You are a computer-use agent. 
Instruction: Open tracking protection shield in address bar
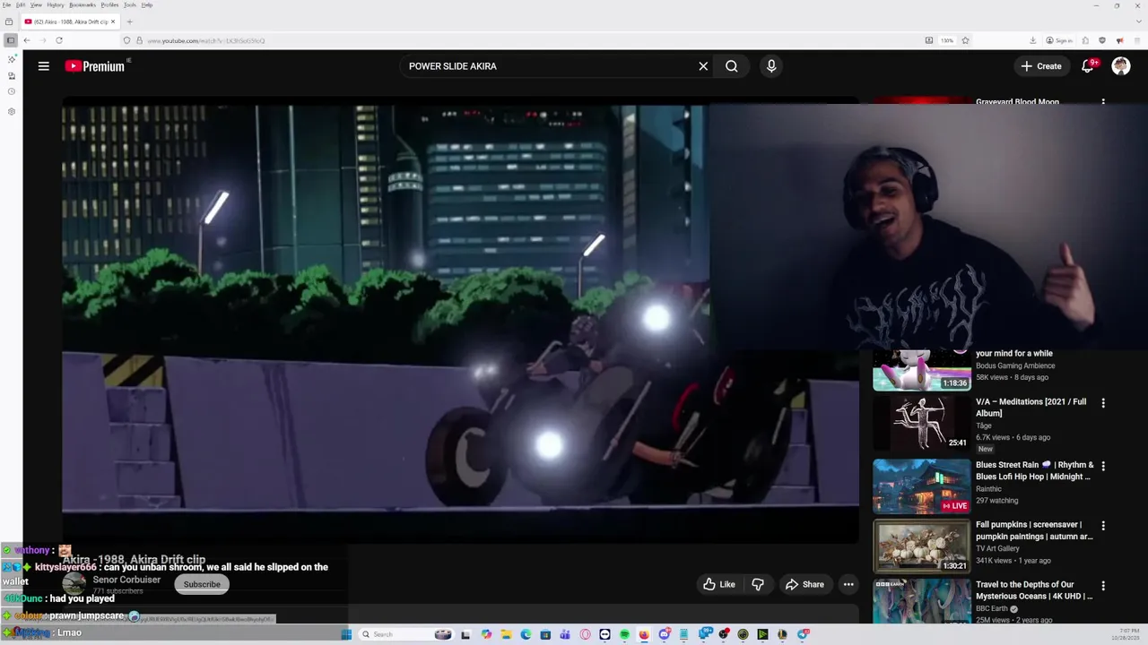click(x=126, y=40)
